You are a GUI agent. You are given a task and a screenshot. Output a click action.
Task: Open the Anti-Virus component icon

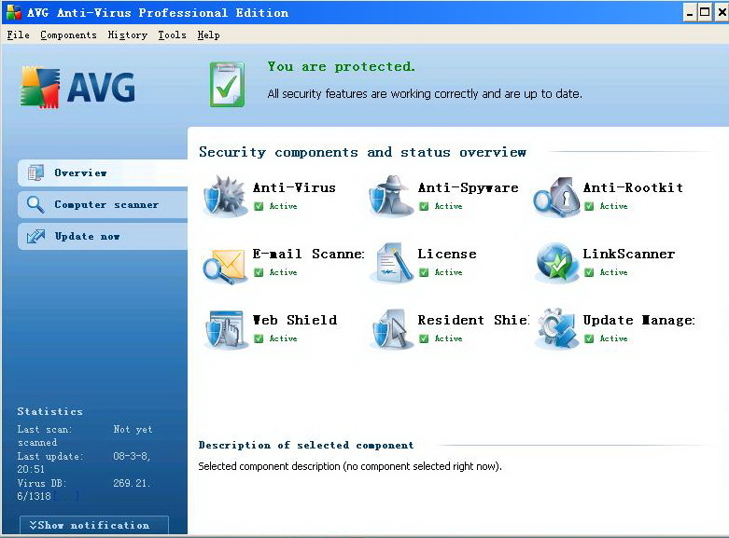pyautogui.click(x=225, y=196)
